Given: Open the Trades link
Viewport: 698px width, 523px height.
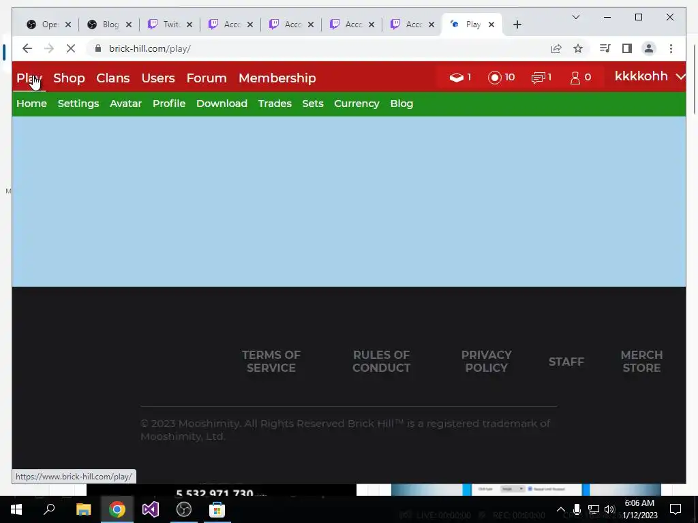Looking at the screenshot, I should (x=275, y=104).
